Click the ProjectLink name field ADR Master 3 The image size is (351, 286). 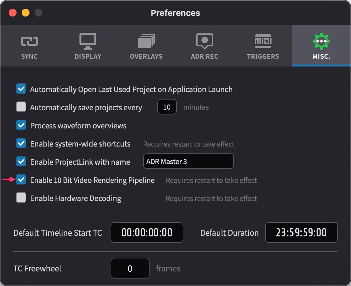(x=188, y=161)
